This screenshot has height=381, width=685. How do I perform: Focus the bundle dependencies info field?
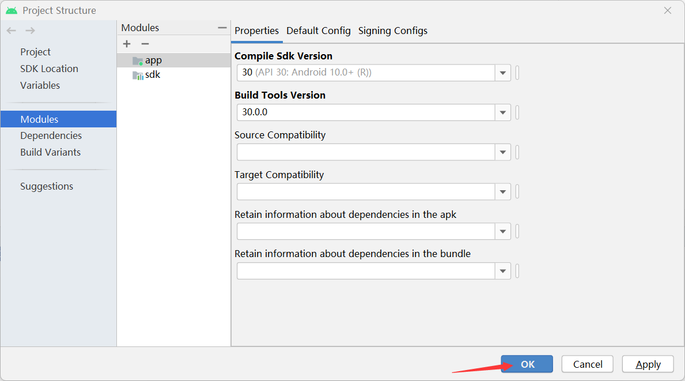pos(366,271)
